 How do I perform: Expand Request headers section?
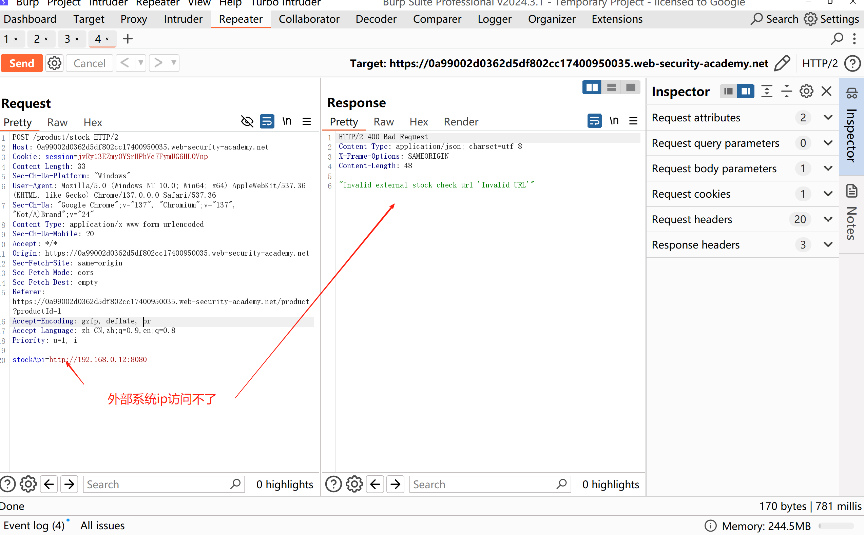pos(828,219)
